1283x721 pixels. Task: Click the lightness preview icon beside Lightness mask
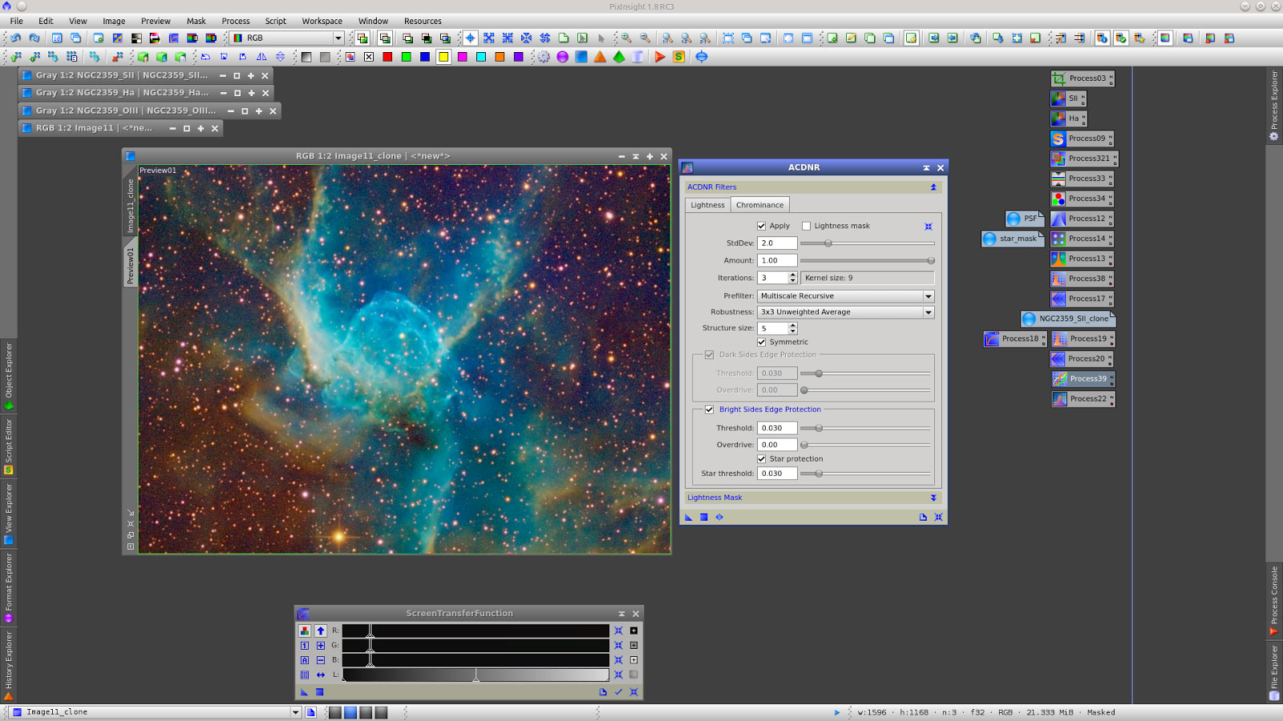pyautogui.click(x=929, y=227)
